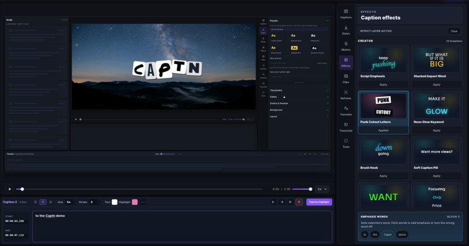The height and width of the screenshot is (246, 469).
Task: Open the Styles panel in the right sidebar
Action: [346, 30]
